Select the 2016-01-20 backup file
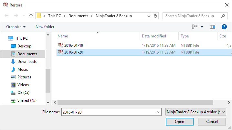232x130 pixels. point(74,52)
